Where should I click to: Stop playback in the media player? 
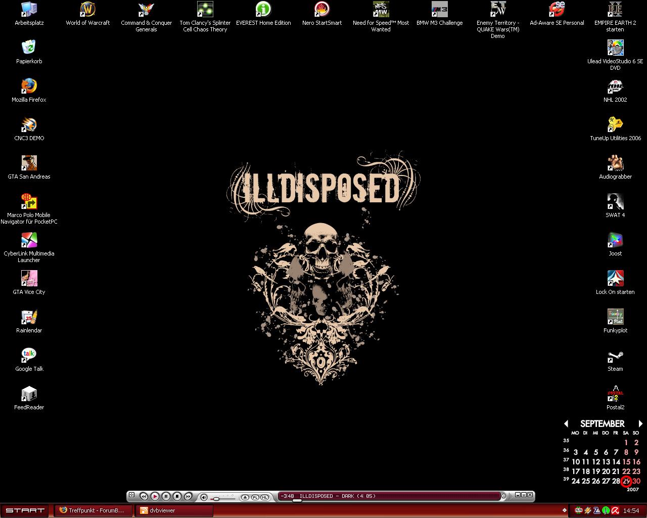tap(177, 496)
